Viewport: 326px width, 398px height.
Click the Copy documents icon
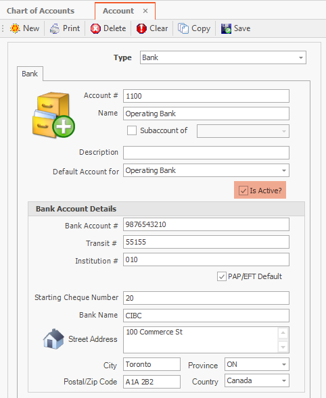tap(183, 28)
